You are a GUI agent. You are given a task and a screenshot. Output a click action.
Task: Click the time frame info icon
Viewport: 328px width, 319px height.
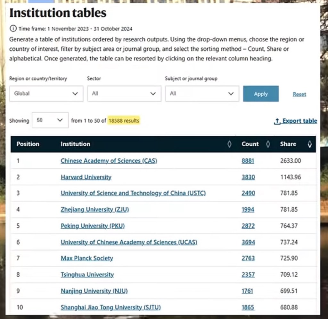13,29
